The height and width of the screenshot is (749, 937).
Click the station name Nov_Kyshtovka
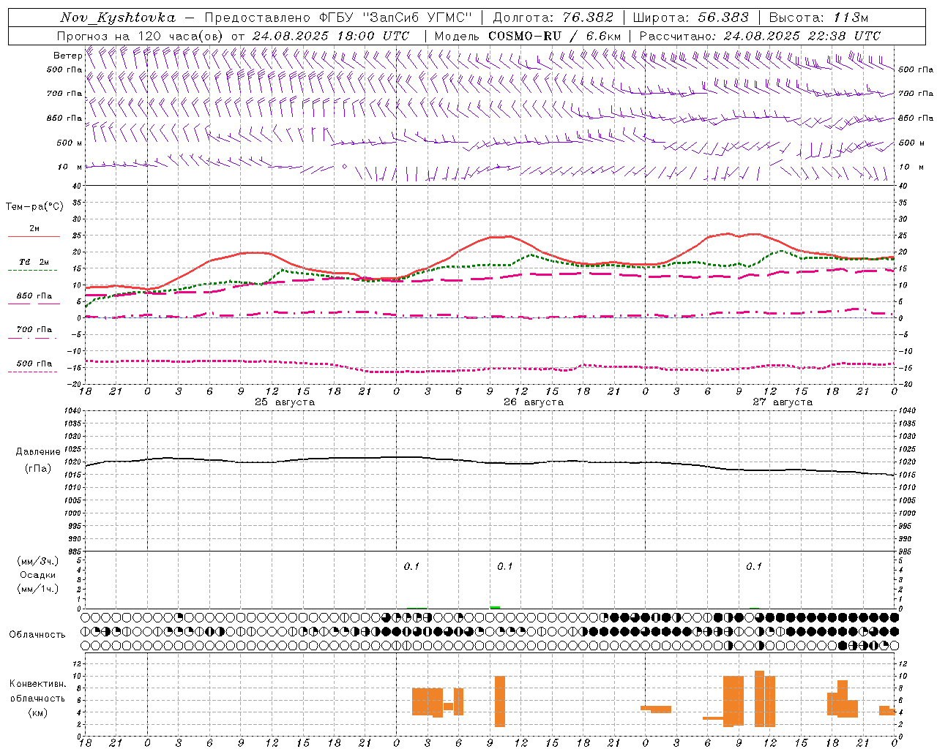(x=118, y=18)
